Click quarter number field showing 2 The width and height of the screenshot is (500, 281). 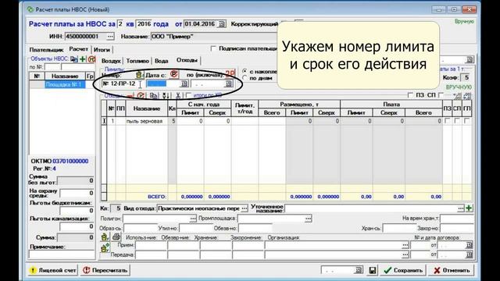pyautogui.click(x=120, y=24)
